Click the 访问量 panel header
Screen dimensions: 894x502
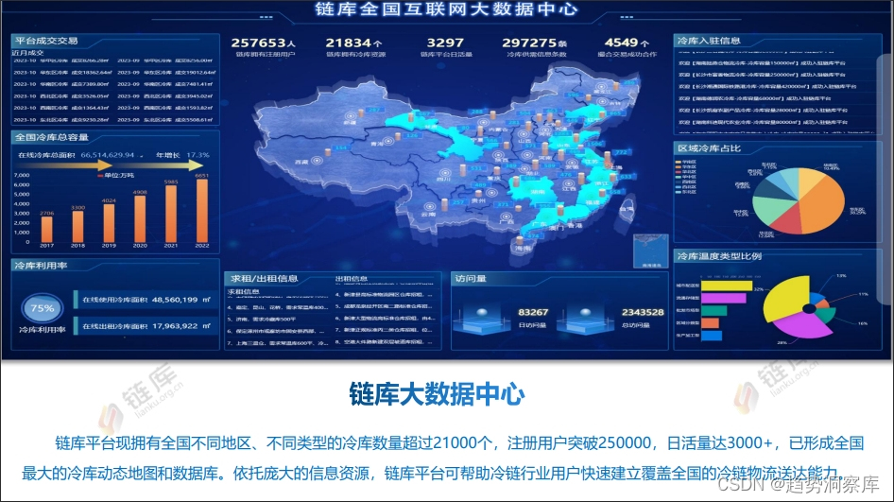pyautogui.click(x=471, y=278)
